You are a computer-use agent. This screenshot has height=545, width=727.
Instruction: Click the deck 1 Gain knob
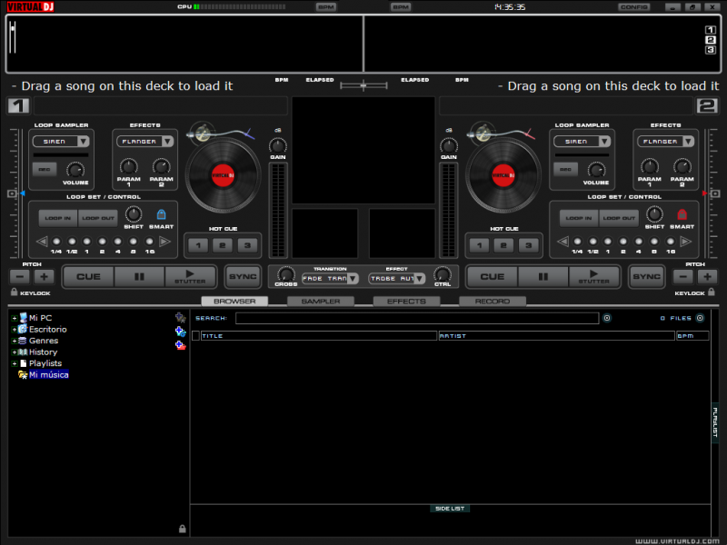pyautogui.click(x=278, y=146)
